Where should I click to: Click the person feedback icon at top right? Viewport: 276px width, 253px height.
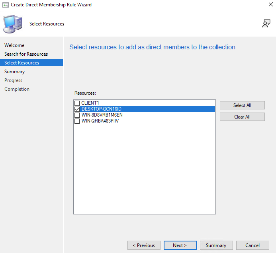266,24
